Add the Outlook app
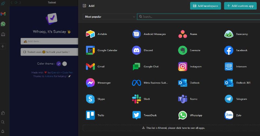The width and height of the screenshot is (260, 136). pyautogui.click(x=183, y=83)
